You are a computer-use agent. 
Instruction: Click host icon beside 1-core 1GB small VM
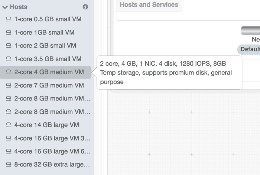point(8,32)
